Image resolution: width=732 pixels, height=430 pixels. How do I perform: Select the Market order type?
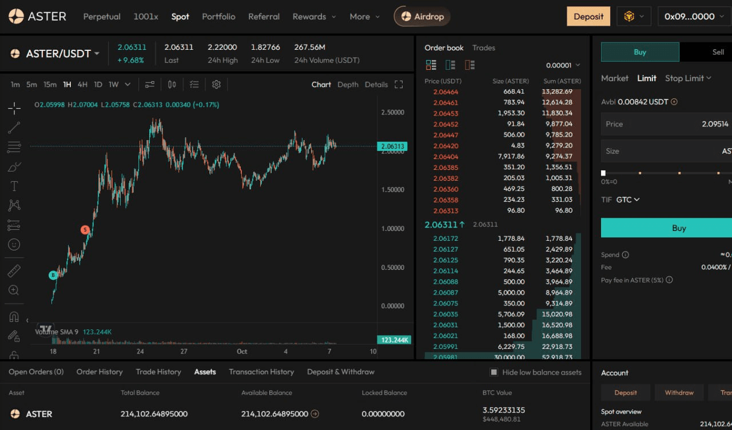(x=614, y=78)
